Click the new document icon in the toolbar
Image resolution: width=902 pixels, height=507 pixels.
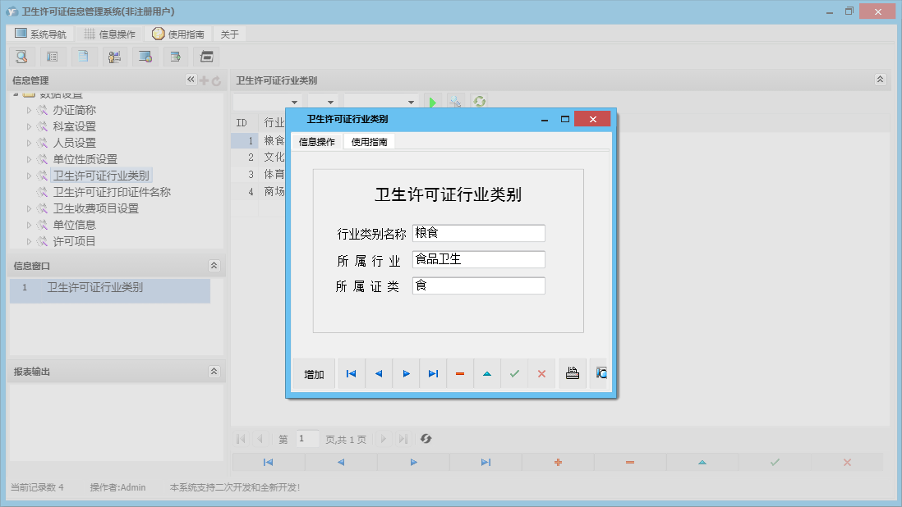pos(83,57)
